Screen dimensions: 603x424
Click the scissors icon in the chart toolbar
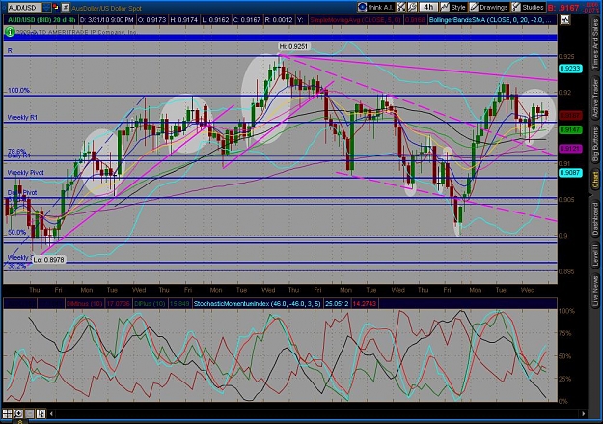[x=401, y=7]
